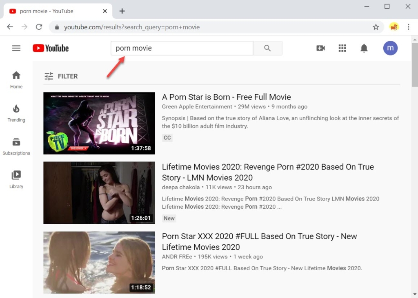Viewport: 418px width, 298px height.
Task: Visit the ANDR FREe channel
Action: [177, 257]
